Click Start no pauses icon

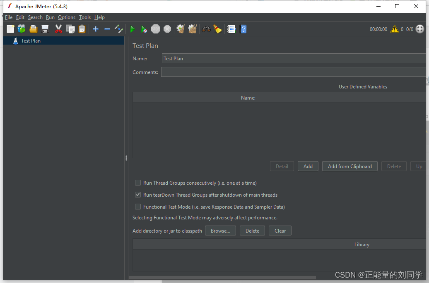144,29
